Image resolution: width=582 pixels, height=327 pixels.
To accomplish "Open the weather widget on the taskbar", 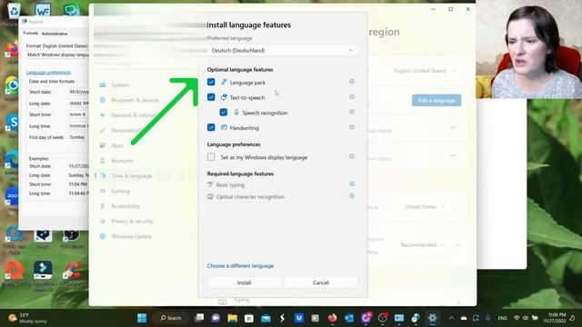I will tap(28, 318).
